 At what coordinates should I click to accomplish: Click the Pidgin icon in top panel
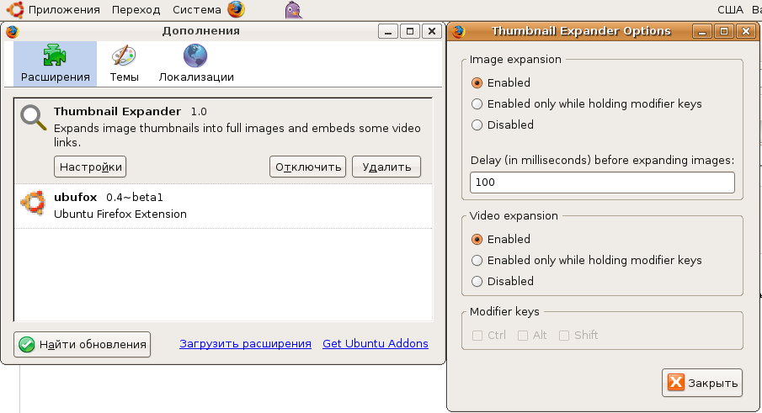pos(292,10)
